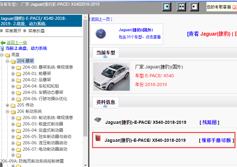Viewport: 237px width, 167px height.
Task: Click the right panel layout arrow icon
Action: pyautogui.click(x=194, y=7)
